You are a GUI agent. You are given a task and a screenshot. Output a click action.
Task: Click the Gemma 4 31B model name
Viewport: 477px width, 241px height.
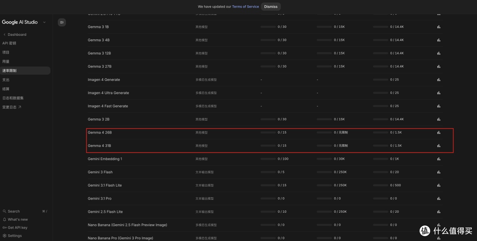coord(99,145)
